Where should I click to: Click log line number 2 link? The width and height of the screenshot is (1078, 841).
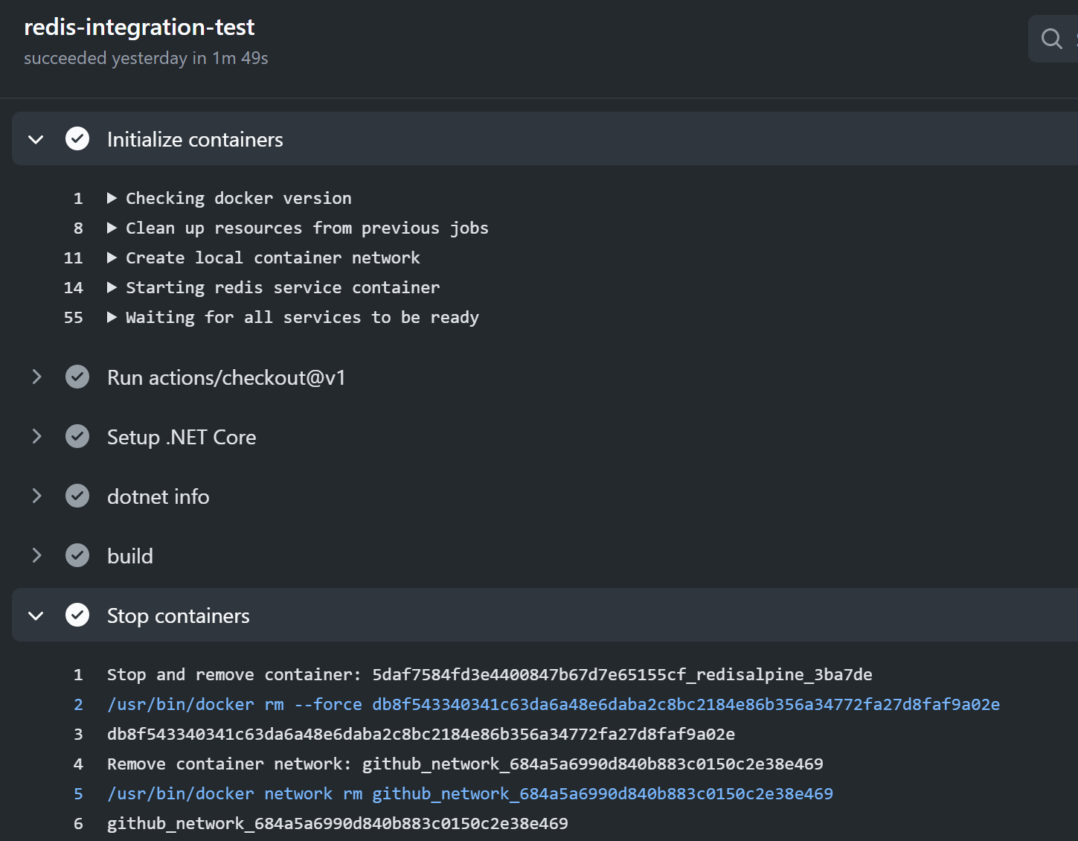click(x=78, y=705)
